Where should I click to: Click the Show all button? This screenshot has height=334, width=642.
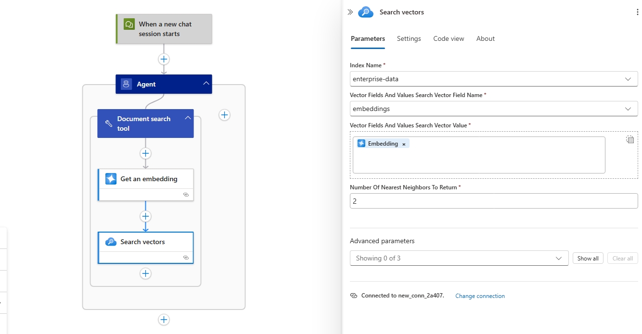tap(588, 258)
